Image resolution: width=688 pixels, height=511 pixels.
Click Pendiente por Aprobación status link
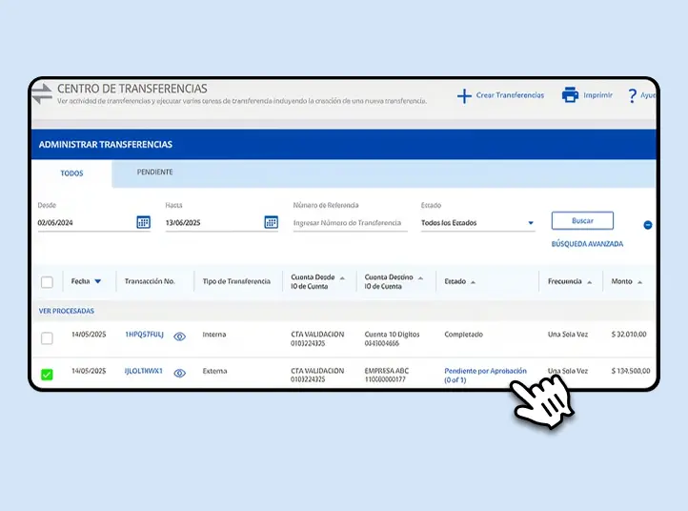pyautogui.click(x=485, y=376)
